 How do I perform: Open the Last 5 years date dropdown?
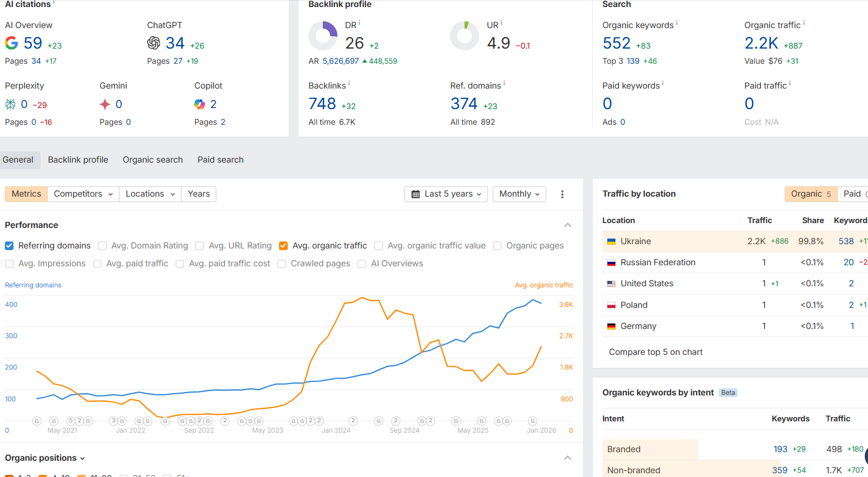click(x=446, y=194)
